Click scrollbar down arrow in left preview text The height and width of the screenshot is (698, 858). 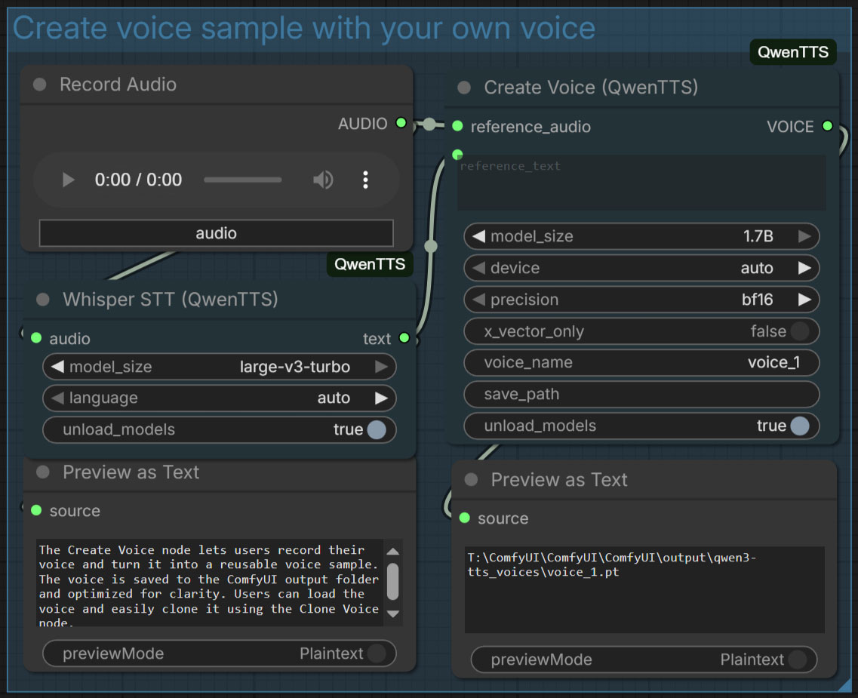click(393, 613)
